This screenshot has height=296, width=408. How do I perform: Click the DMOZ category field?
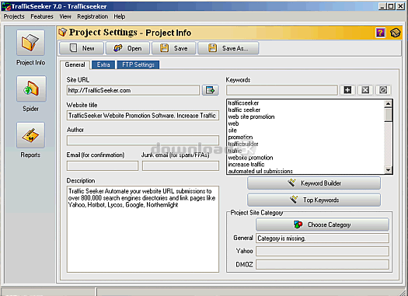pyautogui.click(x=323, y=264)
